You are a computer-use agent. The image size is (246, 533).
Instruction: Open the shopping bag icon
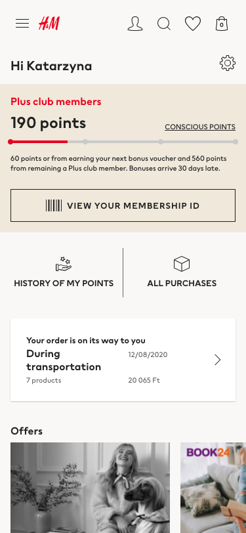click(x=222, y=24)
